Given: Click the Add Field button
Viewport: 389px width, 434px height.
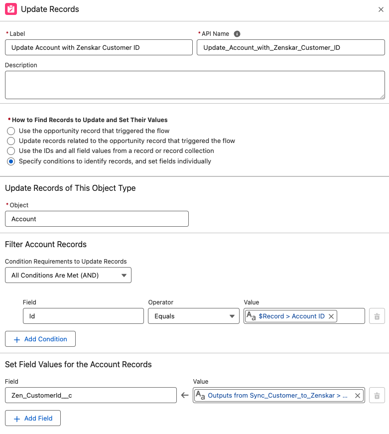Looking at the screenshot, I should (x=33, y=418).
